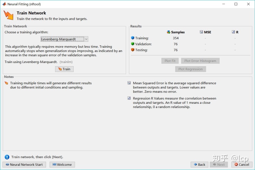Select the Validation samples value 76

click(176, 44)
